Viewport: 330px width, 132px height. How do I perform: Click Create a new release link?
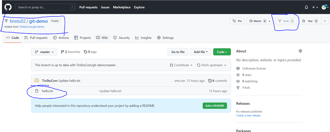pyautogui.click(x=248, y=116)
